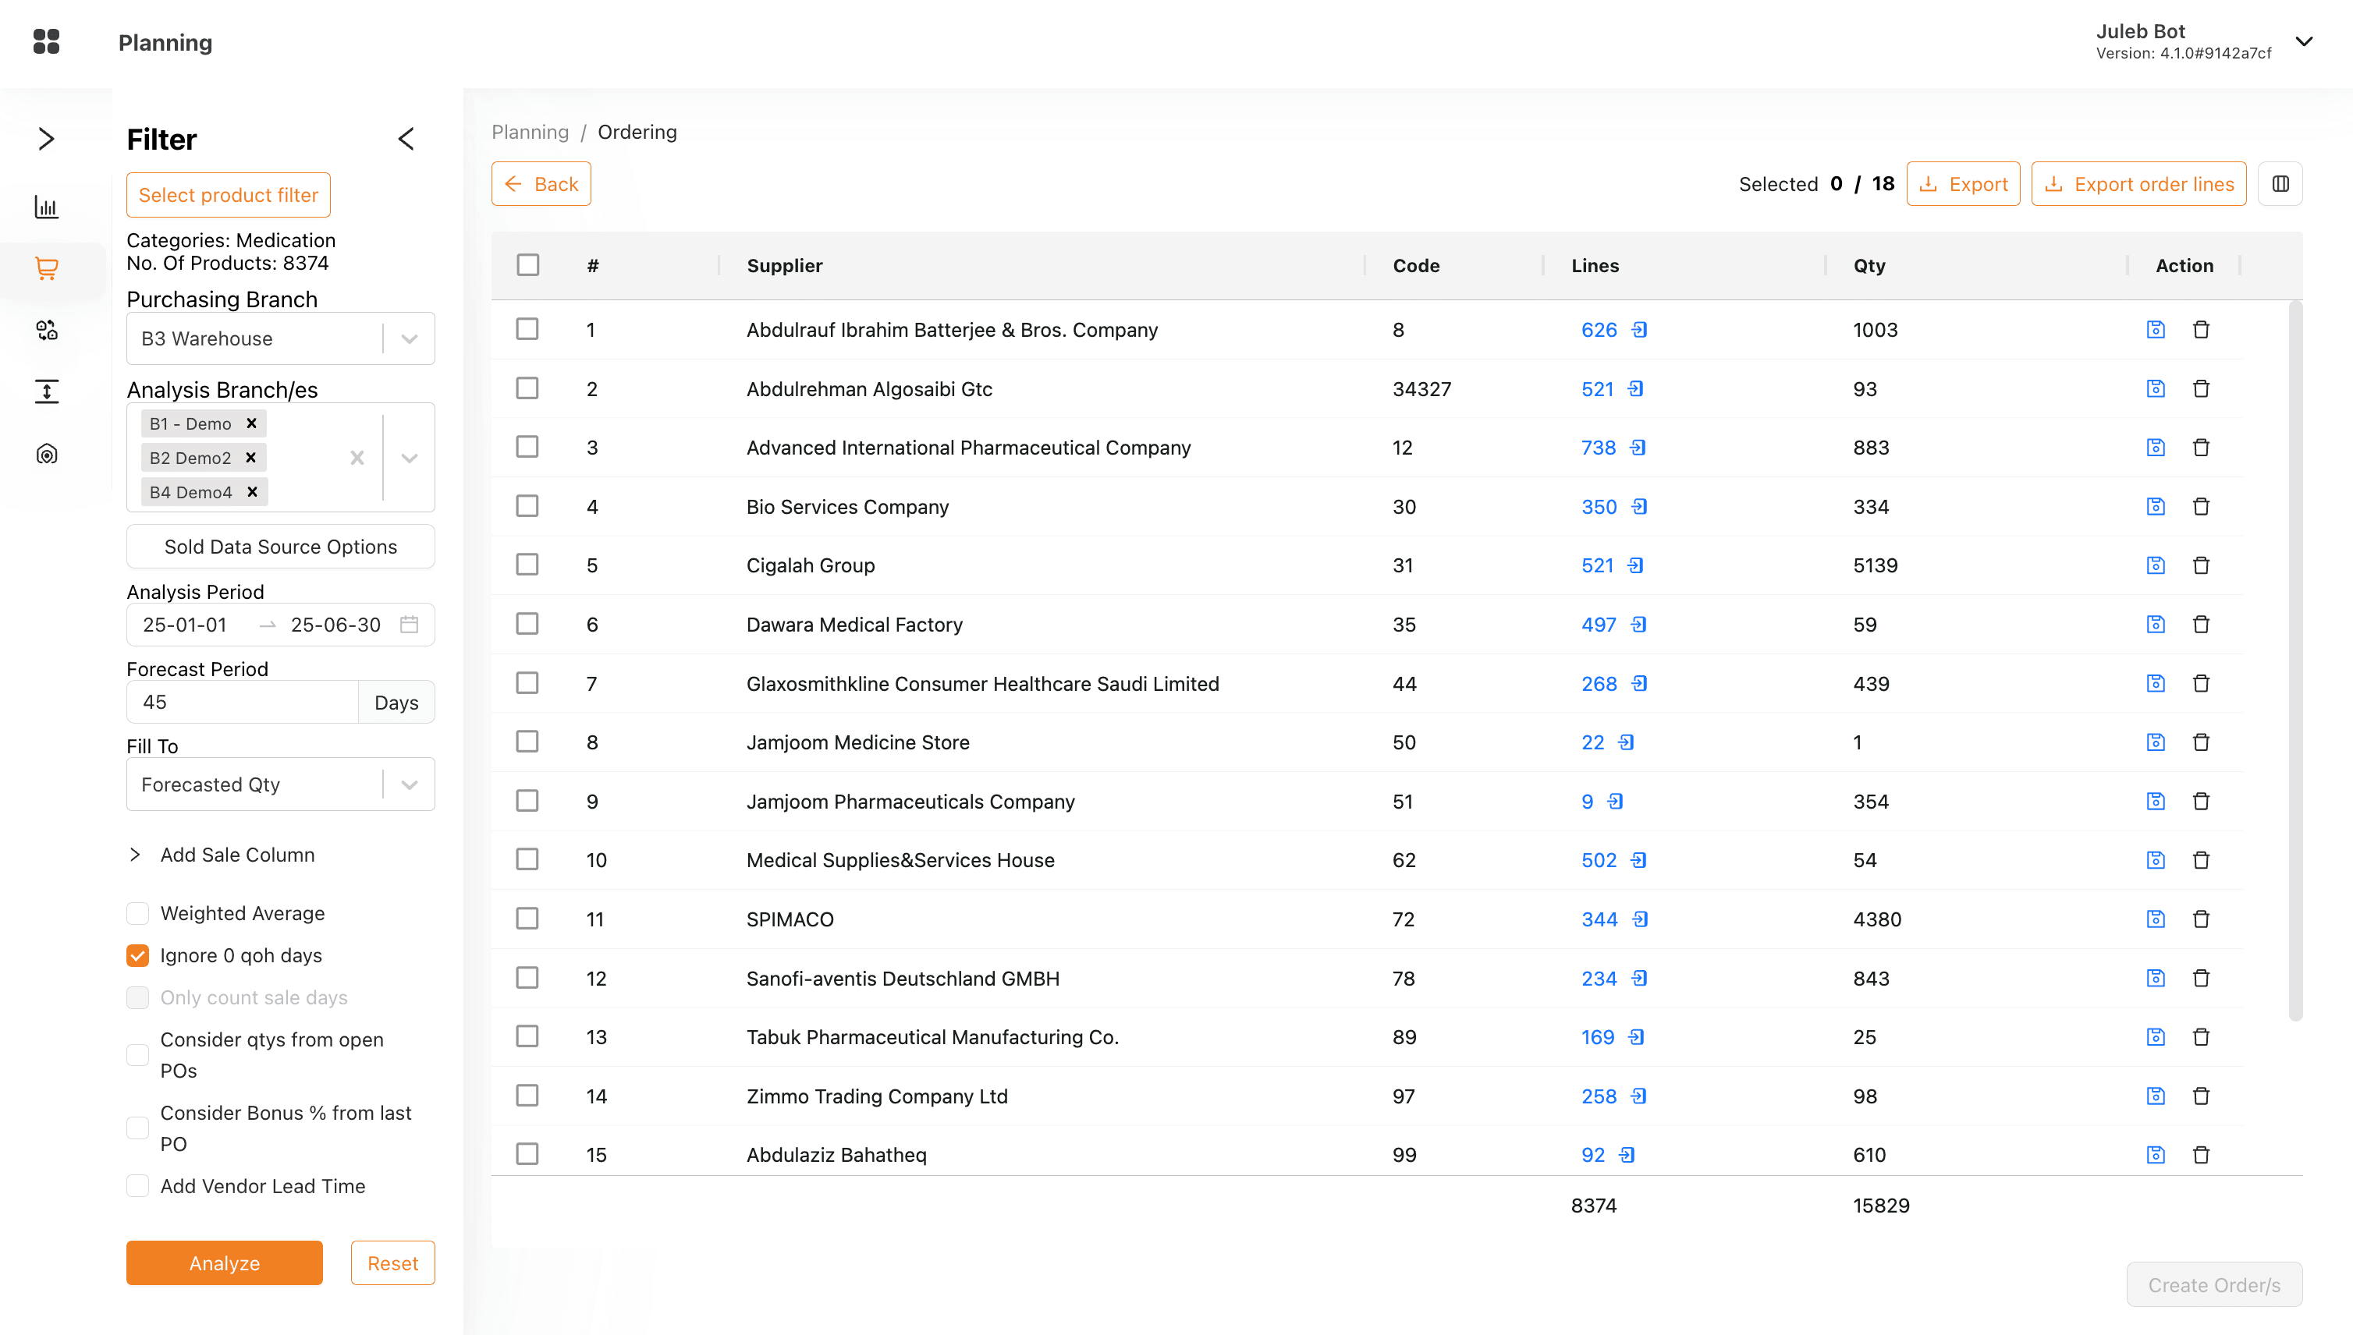This screenshot has height=1335, width=2353.
Task: Tick checkbox for Cigalah Group row
Action: click(x=527, y=565)
